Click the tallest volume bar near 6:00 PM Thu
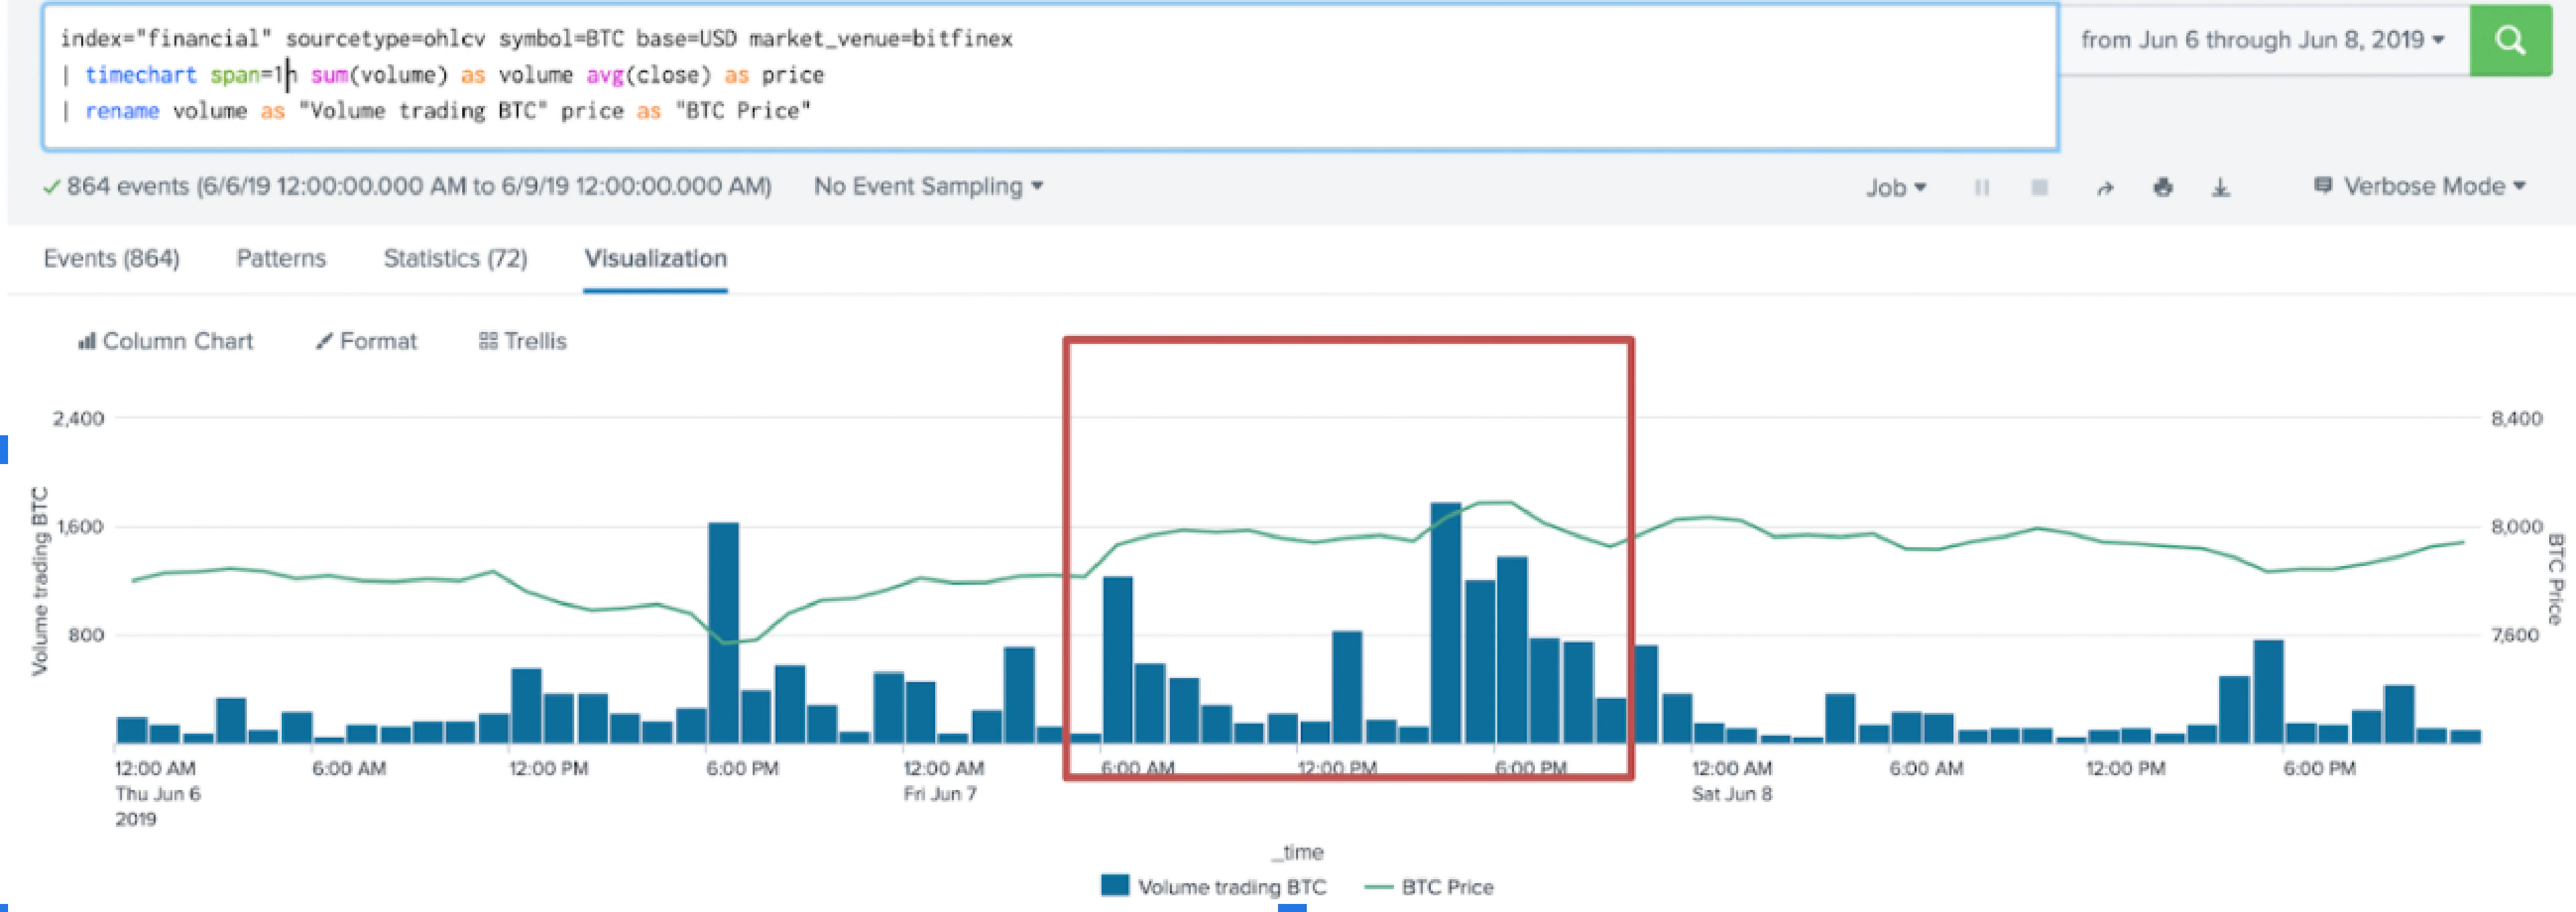The image size is (2576, 912). (723, 632)
